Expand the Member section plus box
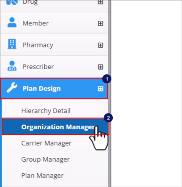182x187 pixels. (100, 23)
